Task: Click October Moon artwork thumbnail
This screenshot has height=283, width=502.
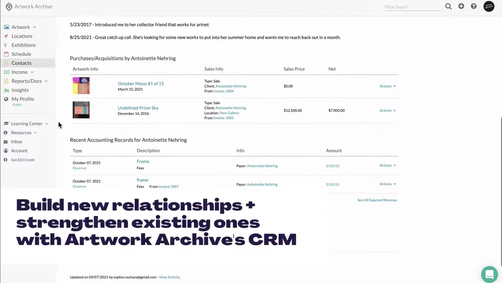Action: (81, 86)
